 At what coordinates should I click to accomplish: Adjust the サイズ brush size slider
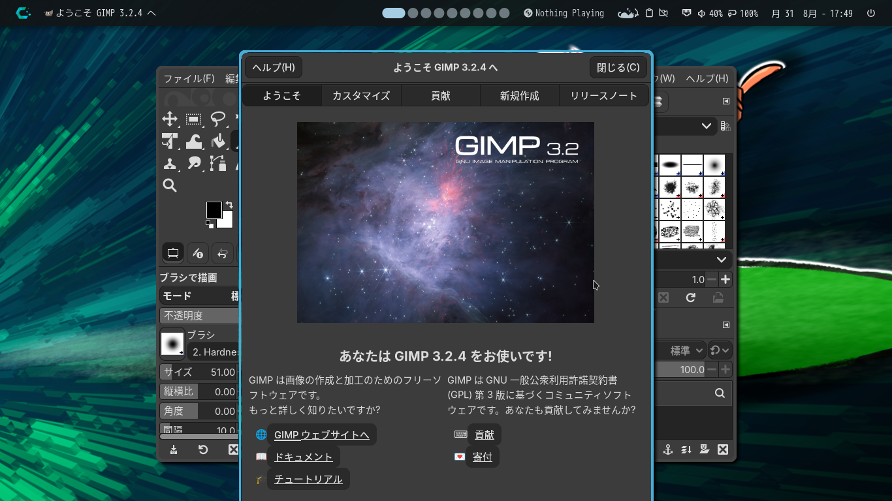pyautogui.click(x=199, y=372)
